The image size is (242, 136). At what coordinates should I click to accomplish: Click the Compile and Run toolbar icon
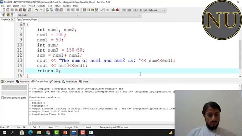pyautogui.click(x=92, y=10)
